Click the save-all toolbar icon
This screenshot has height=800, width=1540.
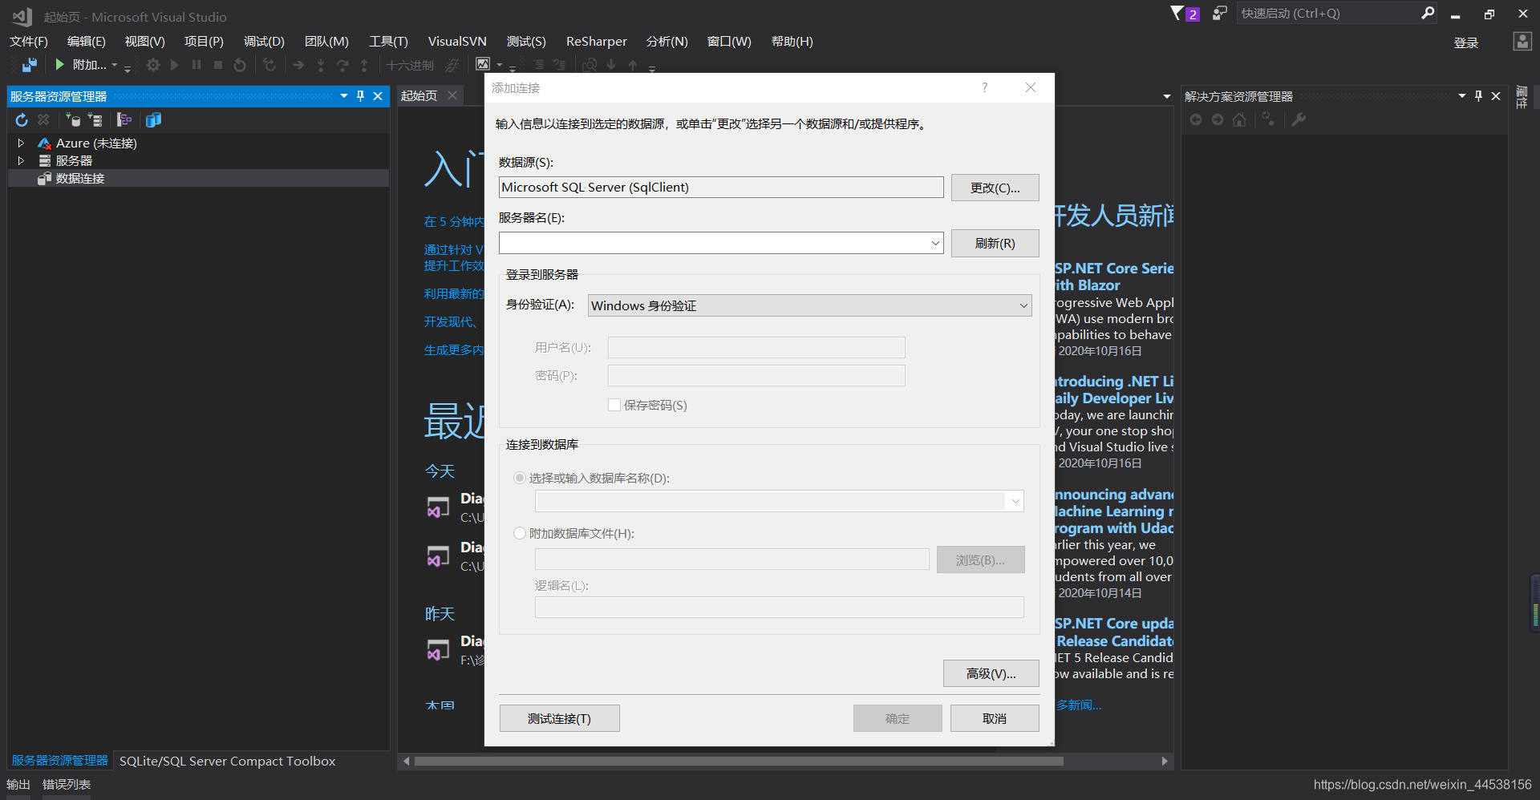click(x=30, y=65)
